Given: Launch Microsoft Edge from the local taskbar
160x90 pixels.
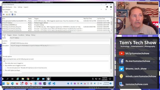Looking at the screenshot, I should [x=12, y=83].
